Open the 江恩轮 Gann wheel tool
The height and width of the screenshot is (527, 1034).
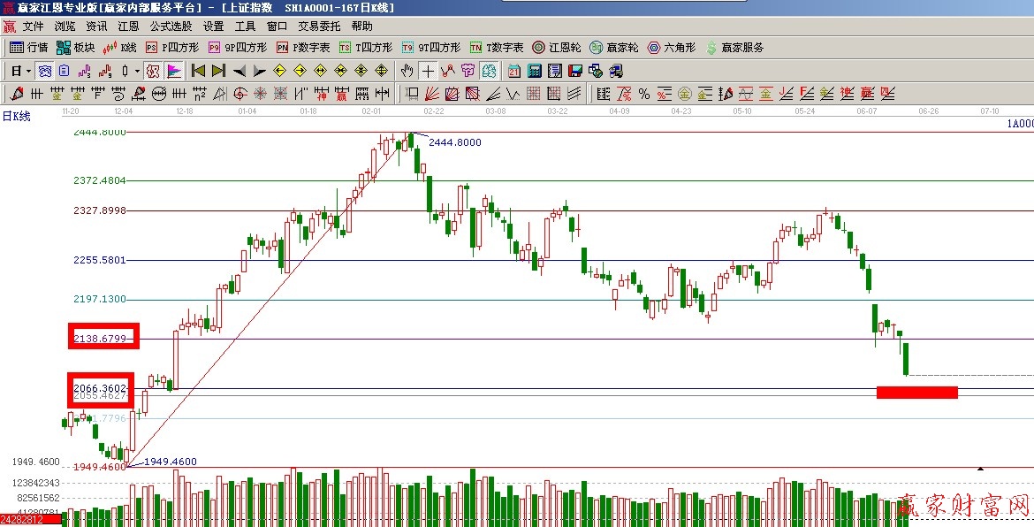(556, 48)
